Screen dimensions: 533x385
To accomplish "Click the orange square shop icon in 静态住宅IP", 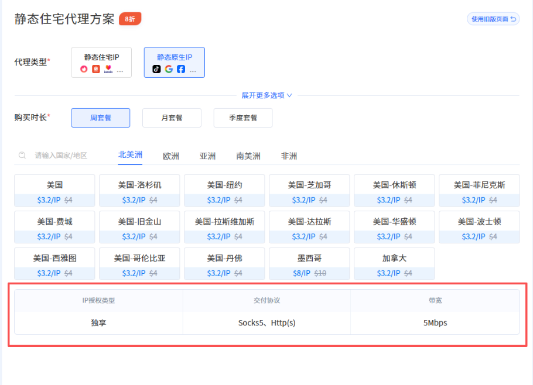I will pos(96,69).
